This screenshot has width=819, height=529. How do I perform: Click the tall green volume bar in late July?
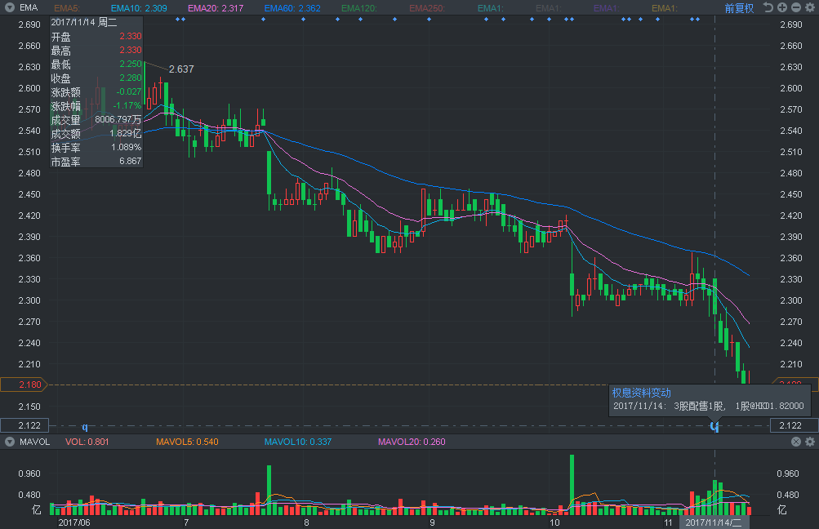pyautogui.click(x=269, y=491)
